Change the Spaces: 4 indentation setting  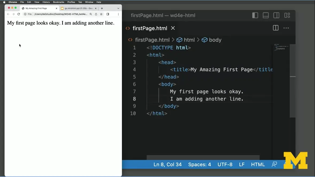(199, 164)
